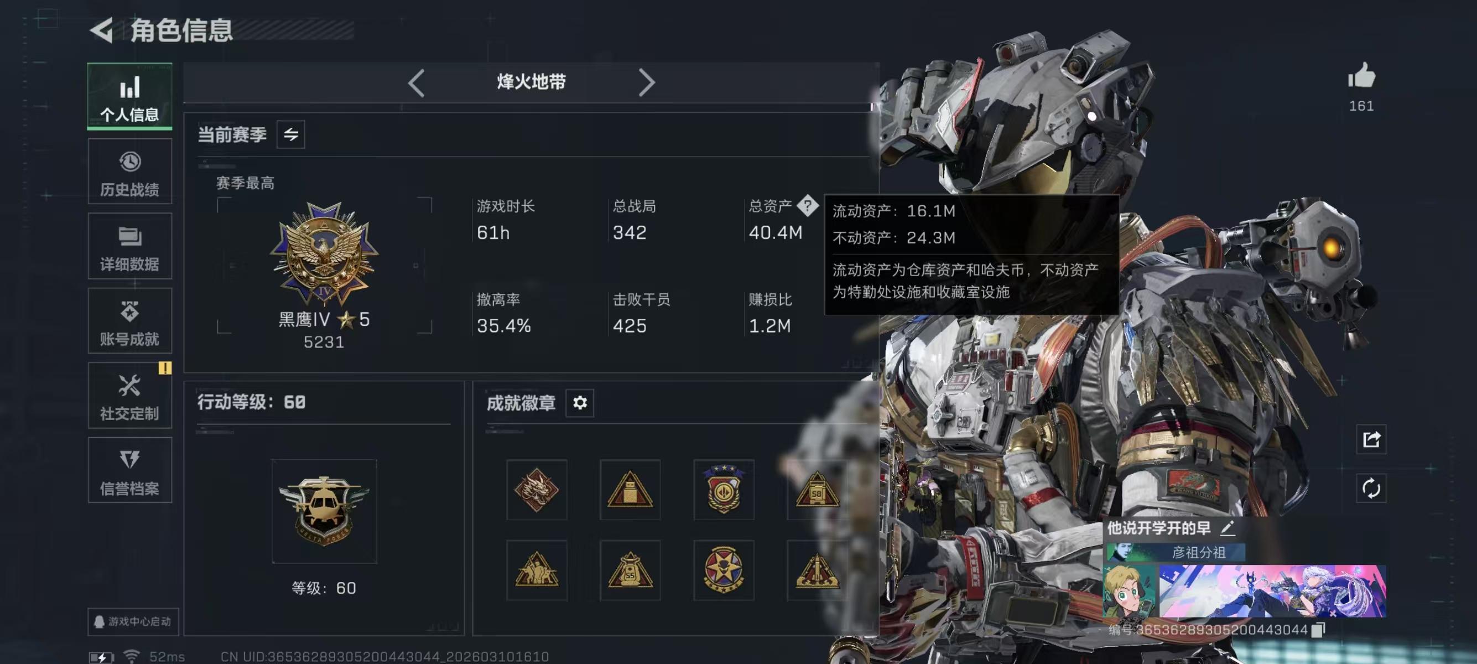
Task: Give a thumbs-up like to this profile
Action: (x=1361, y=76)
